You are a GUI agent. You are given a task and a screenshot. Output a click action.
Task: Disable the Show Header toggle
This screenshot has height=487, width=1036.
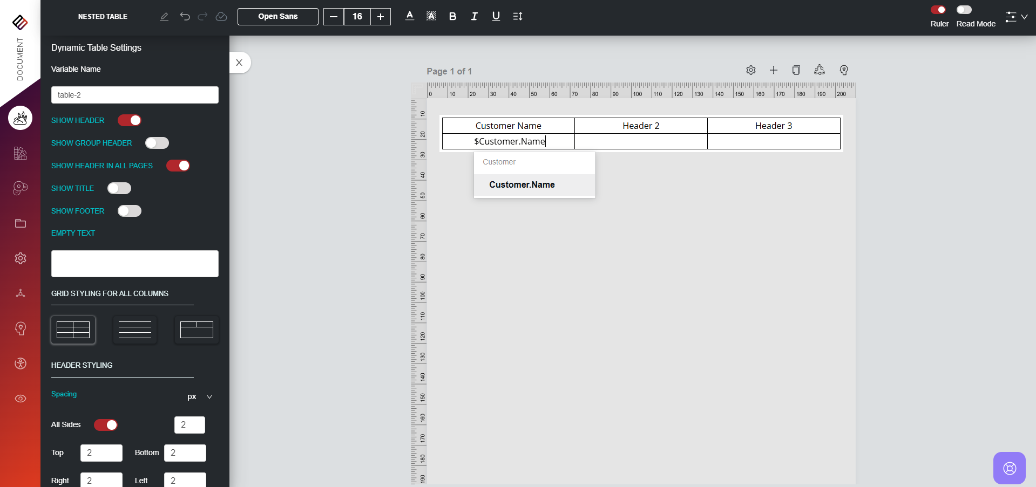tap(130, 120)
